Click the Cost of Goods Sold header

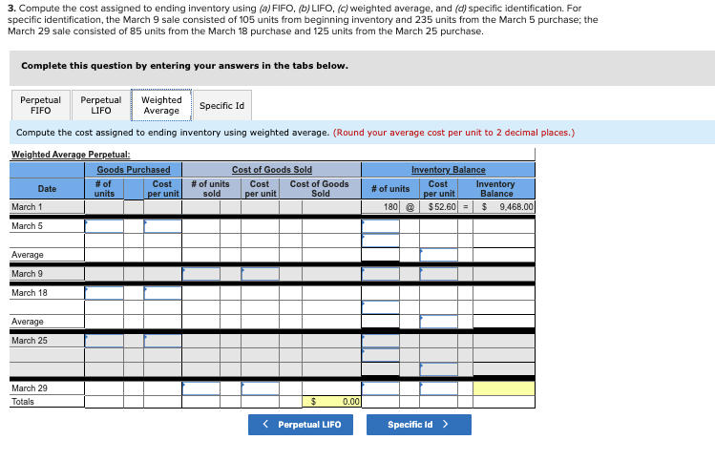[272, 170]
